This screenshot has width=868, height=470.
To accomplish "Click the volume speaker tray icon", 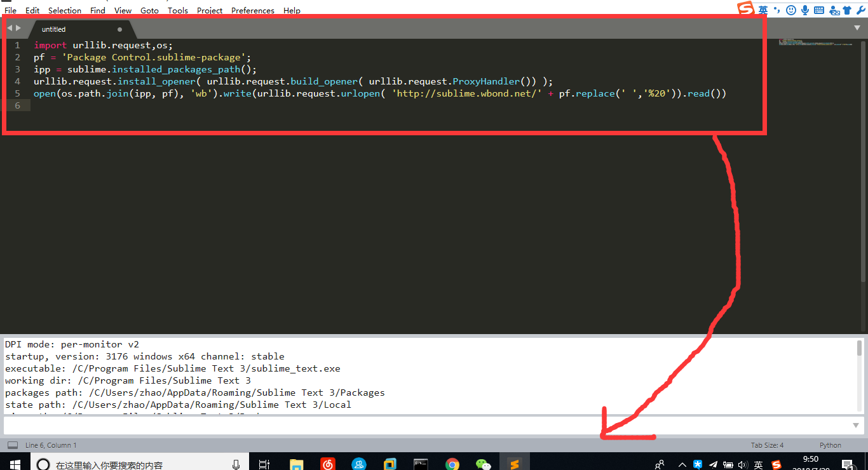I will click(x=742, y=464).
